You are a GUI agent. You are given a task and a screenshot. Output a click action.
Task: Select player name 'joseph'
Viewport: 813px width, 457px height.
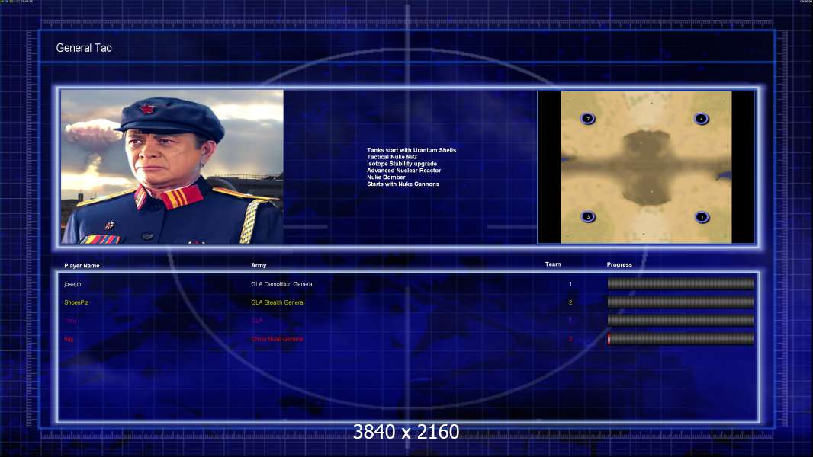(x=72, y=284)
